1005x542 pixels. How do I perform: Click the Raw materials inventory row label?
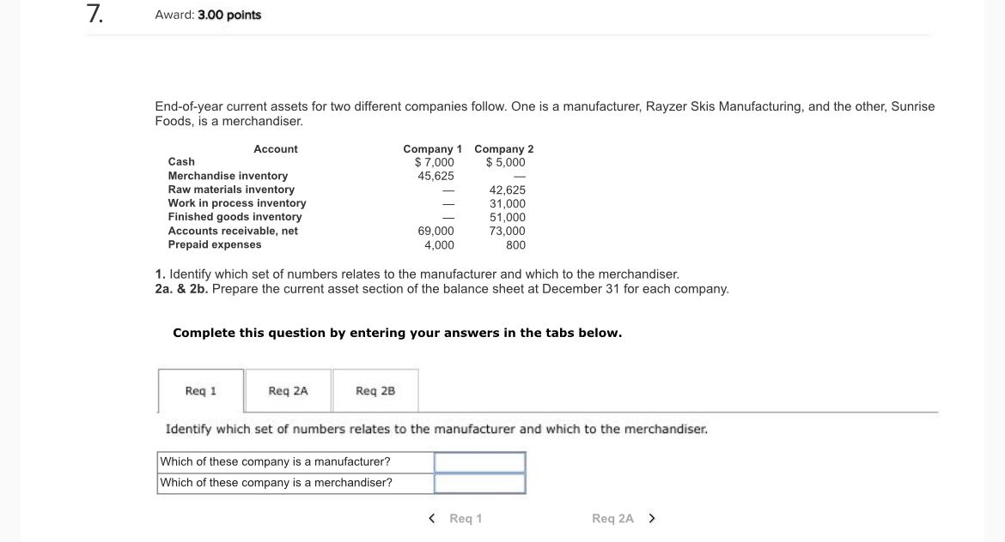coord(231,190)
